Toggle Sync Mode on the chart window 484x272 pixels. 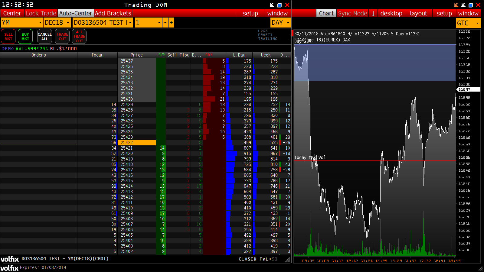point(352,13)
